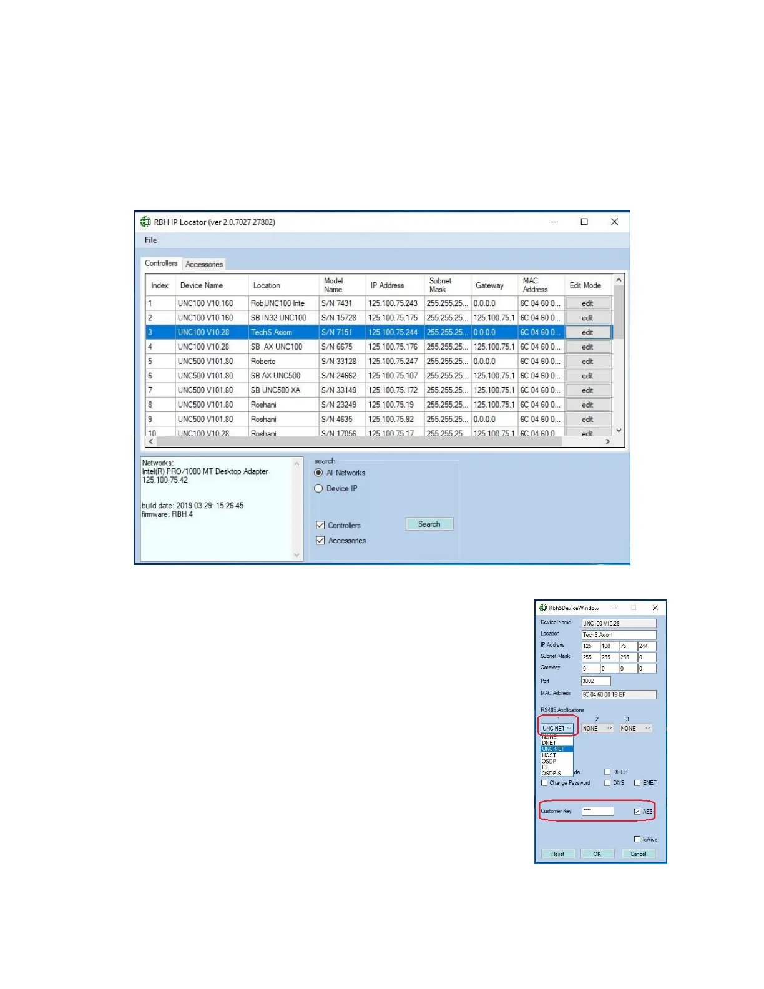Click the Reset button in device window
The height and width of the screenshot is (989, 764).
(x=558, y=854)
